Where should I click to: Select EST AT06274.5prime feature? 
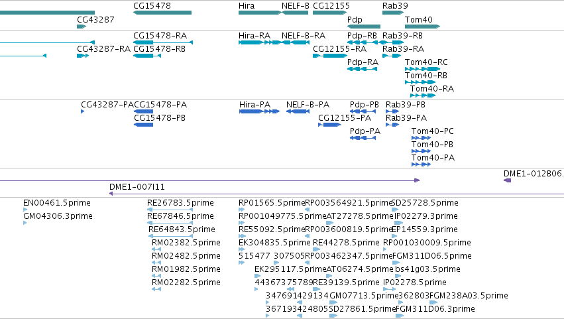[x=329, y=277]
